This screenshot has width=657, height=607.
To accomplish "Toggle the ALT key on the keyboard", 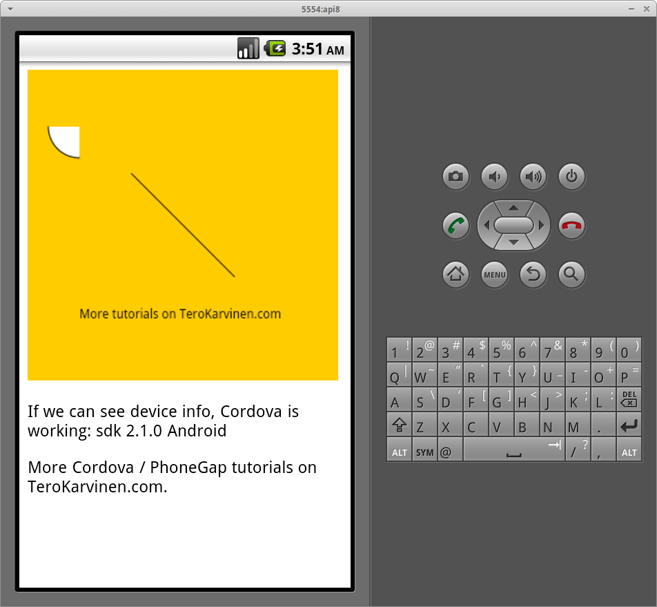I will coord(400,450).
